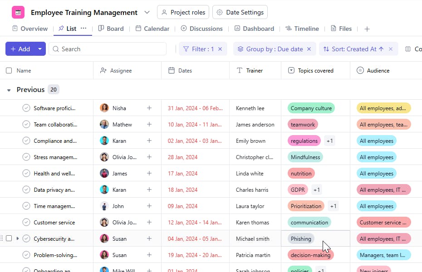Image resolution: width=422 pixels, height=272 pixels.
Task: Open Date Settings
Action: (240, 12)
